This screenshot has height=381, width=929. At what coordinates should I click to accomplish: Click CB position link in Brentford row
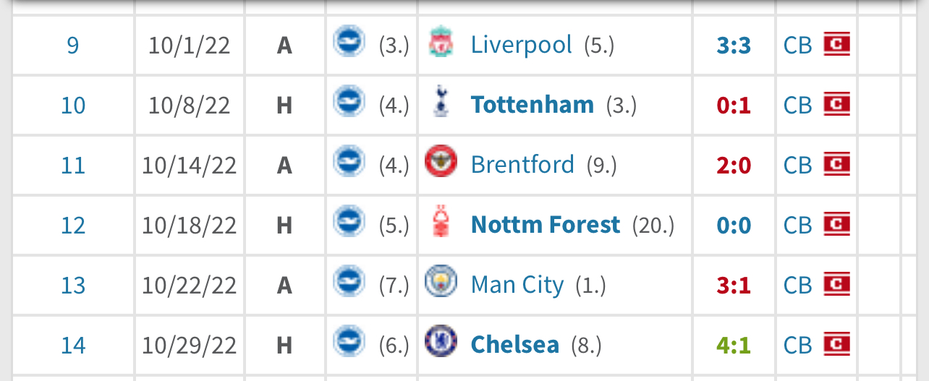click(797, 166)
